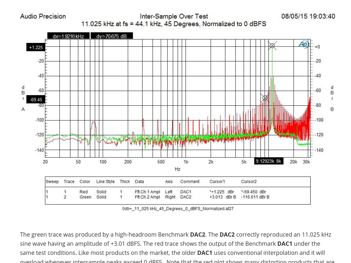Screen dimensions: 351x263
Task: Click the dx=1.9216 kHz readout box
Action: [x=68, y=36]
